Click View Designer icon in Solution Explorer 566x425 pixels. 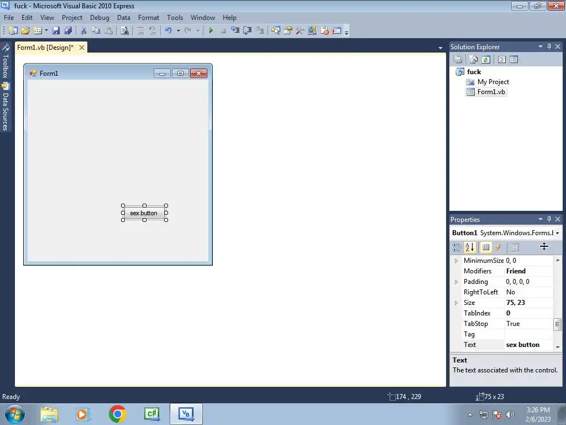point(514,59)
